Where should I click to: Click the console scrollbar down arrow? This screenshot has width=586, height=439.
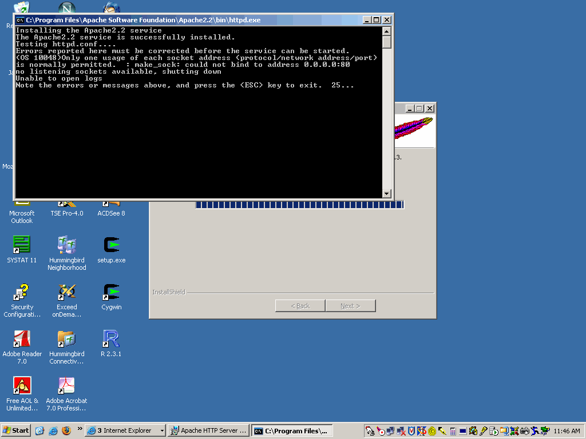[x=387, y=193]
